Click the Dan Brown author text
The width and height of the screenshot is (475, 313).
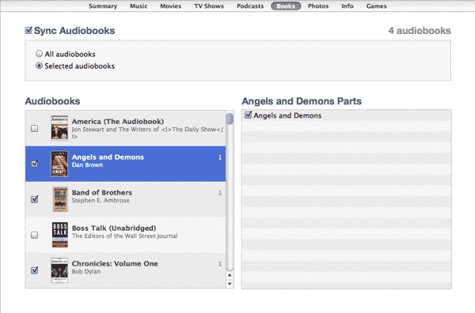[87, 165]
